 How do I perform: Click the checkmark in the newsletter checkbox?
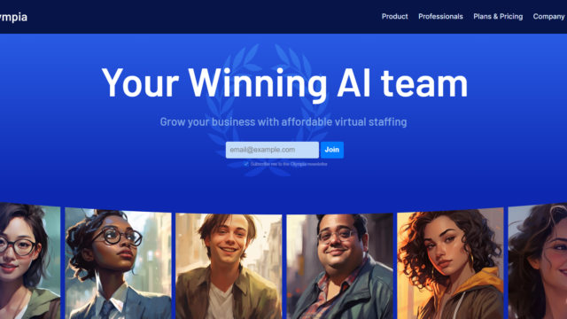pyautogui.click(x=246, y=164)
